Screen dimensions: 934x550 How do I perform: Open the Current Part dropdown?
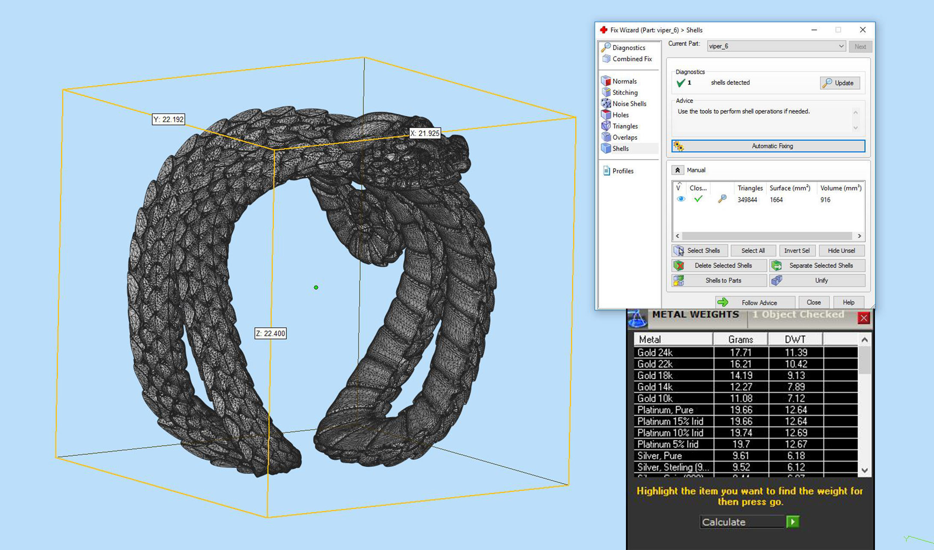pos(776,46)
